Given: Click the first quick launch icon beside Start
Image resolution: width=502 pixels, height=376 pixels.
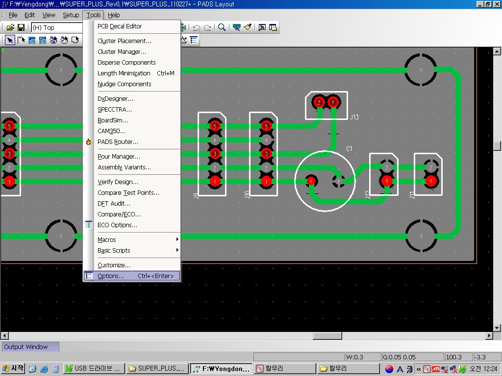Looking at the screenshot, I should (33, 369).
